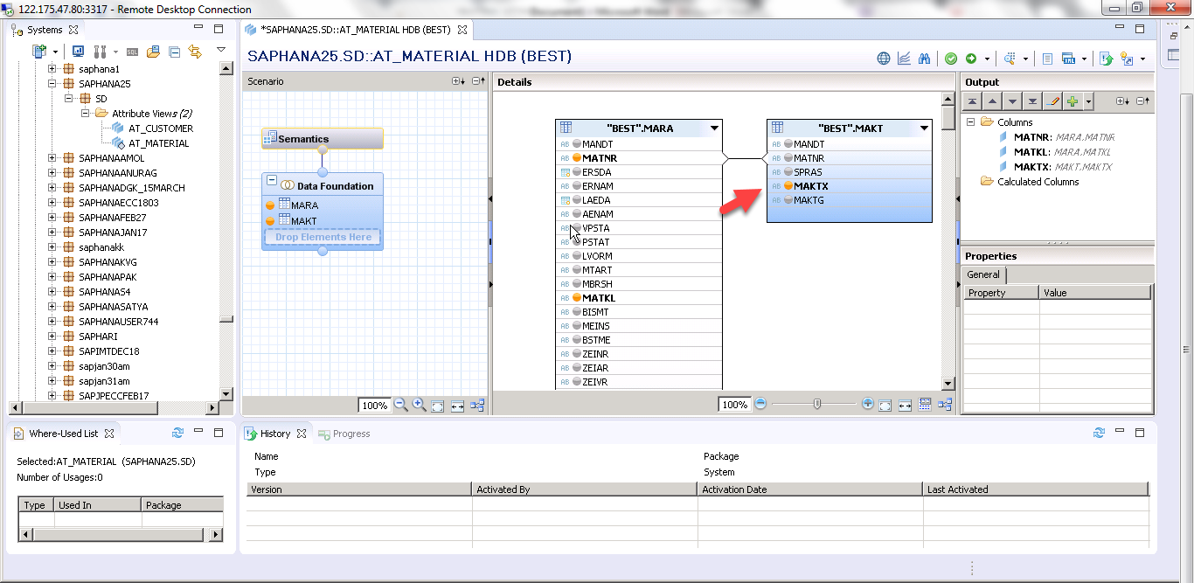Expand the saphana1 system node

[52, 69]
